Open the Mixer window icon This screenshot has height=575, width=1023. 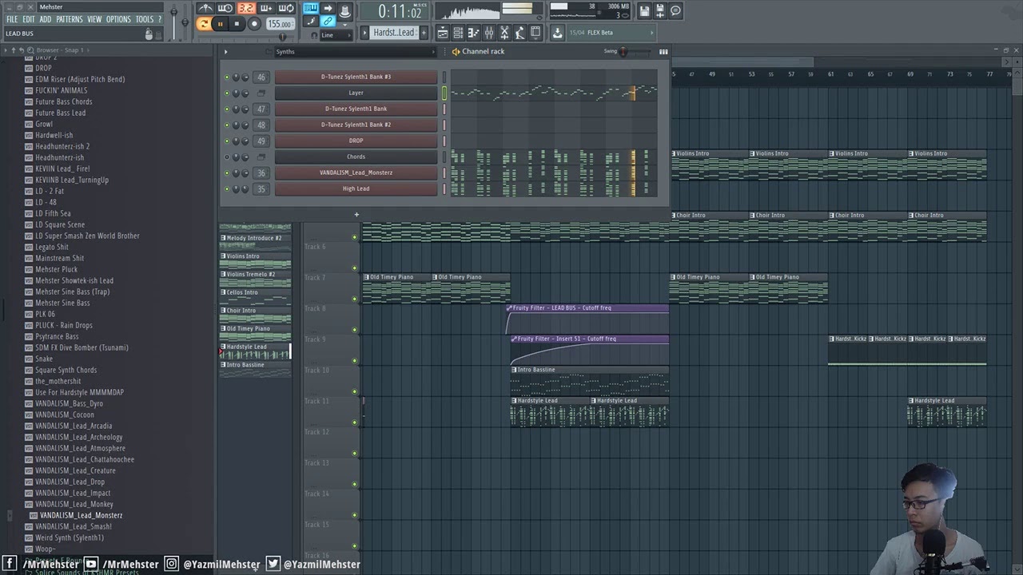(x=489, y=33)
